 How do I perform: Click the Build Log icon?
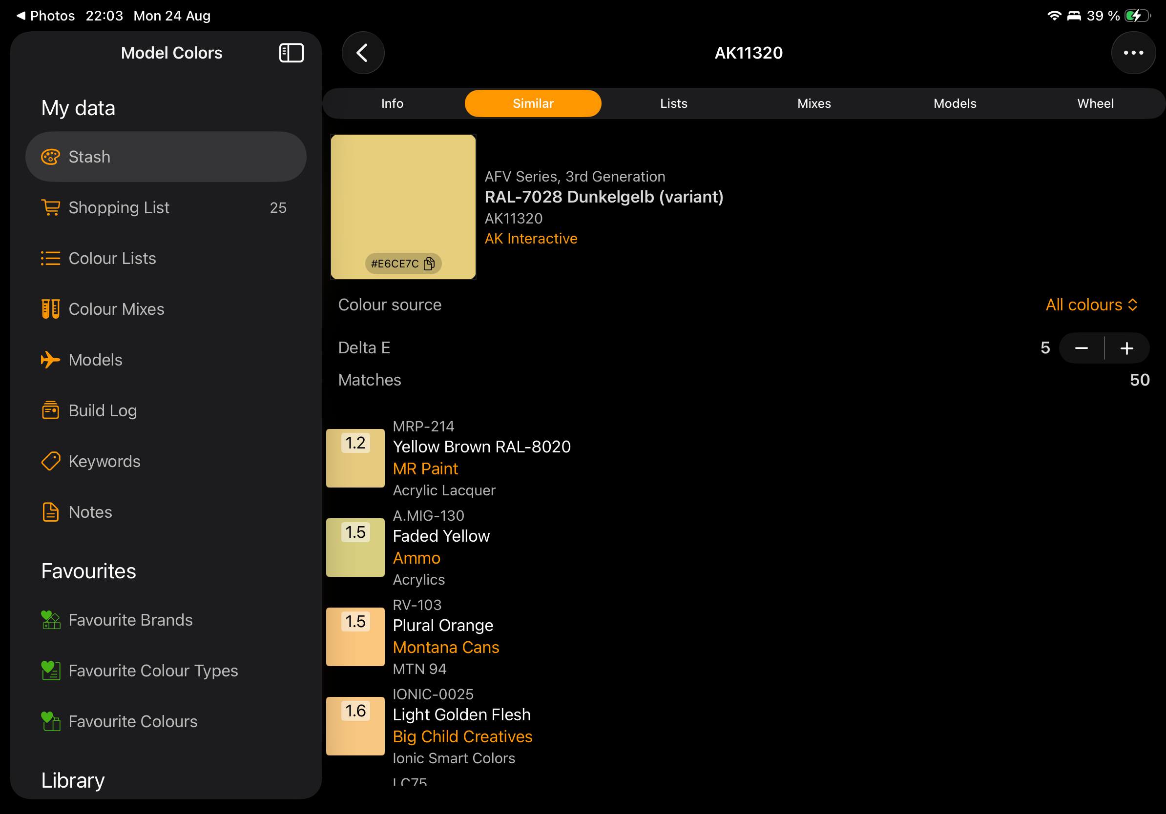(x=50, y=410)
